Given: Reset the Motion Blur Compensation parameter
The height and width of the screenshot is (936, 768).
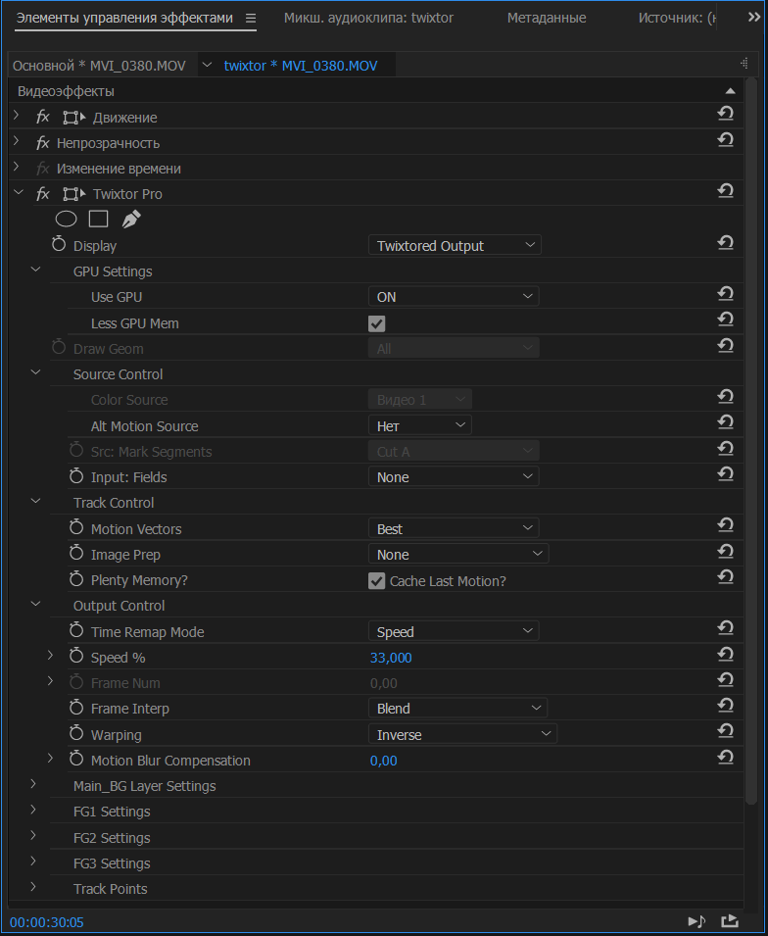Looking at the screenshot, I should click(726, 757).
